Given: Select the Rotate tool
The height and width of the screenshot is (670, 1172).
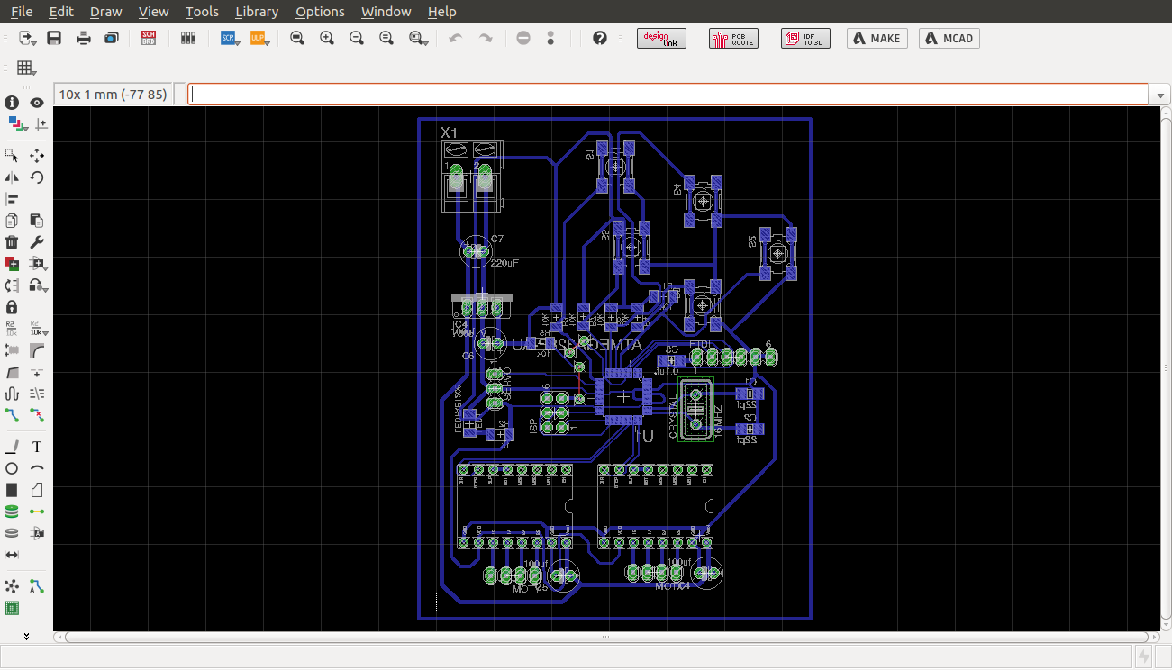Looking at the screenshot, I should pyautogui.click(x=37, y=177).
